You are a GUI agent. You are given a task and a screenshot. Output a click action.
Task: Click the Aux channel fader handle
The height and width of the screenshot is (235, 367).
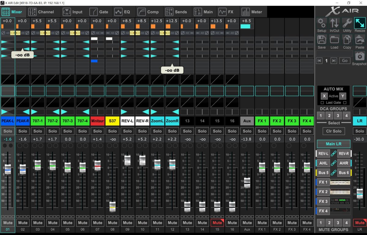(247, 183)
